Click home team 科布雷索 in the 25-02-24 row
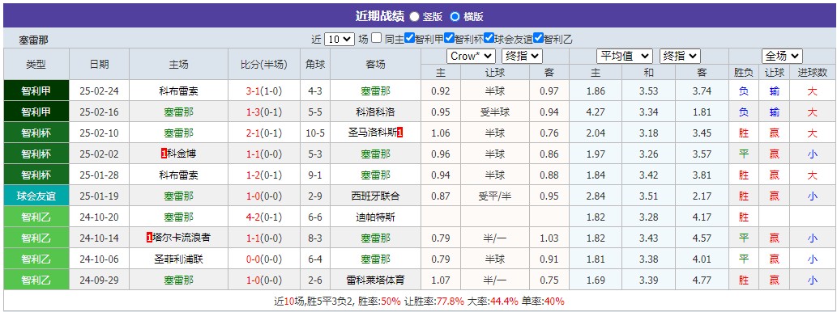This screenshot has width=837, height=312. click(x=179, y=91)
